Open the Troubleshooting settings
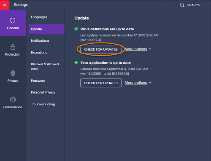The height and width of the screenshot is (161, 211). point(43,104)
